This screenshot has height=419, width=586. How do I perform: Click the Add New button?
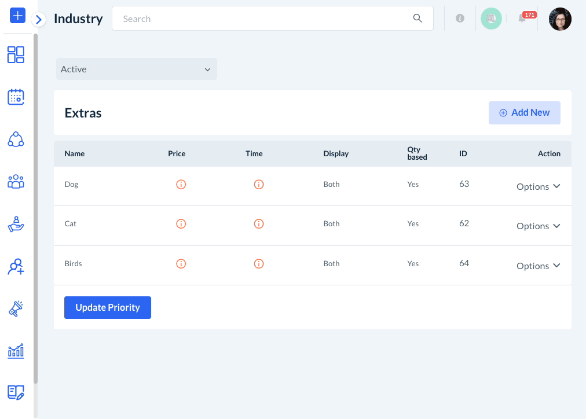[x=524, y=113]
